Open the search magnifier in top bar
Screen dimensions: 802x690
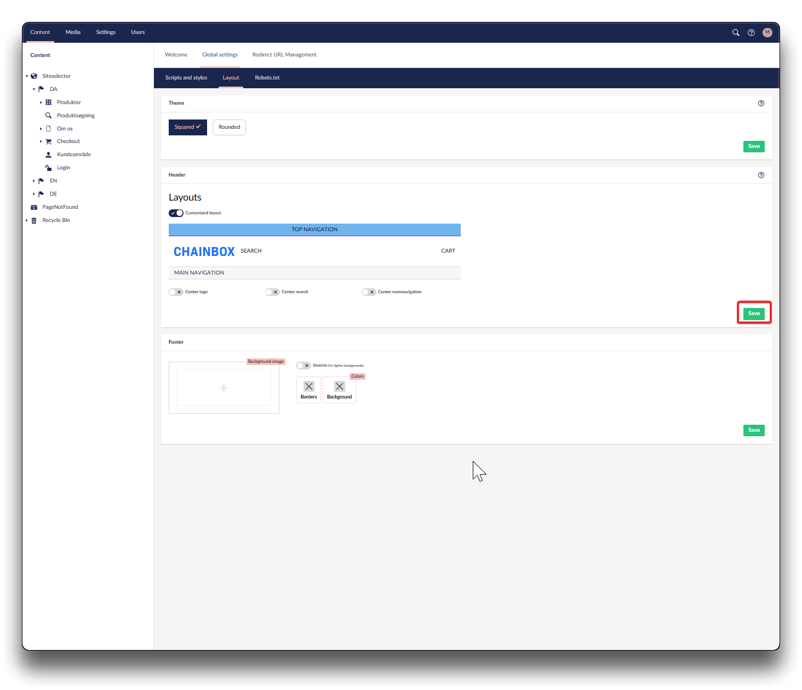(736, 32)
